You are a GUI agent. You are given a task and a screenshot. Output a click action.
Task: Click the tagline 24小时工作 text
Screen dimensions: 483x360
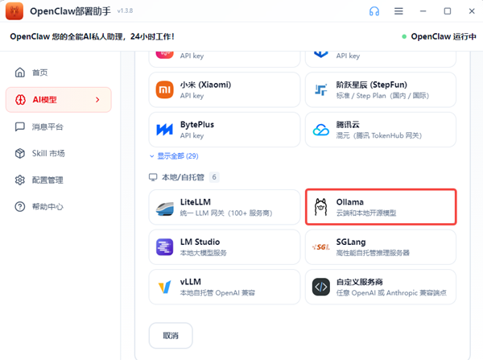pos(152,37)
